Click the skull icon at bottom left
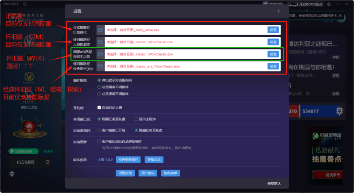 pyautogui.click(x=12, y=174)
